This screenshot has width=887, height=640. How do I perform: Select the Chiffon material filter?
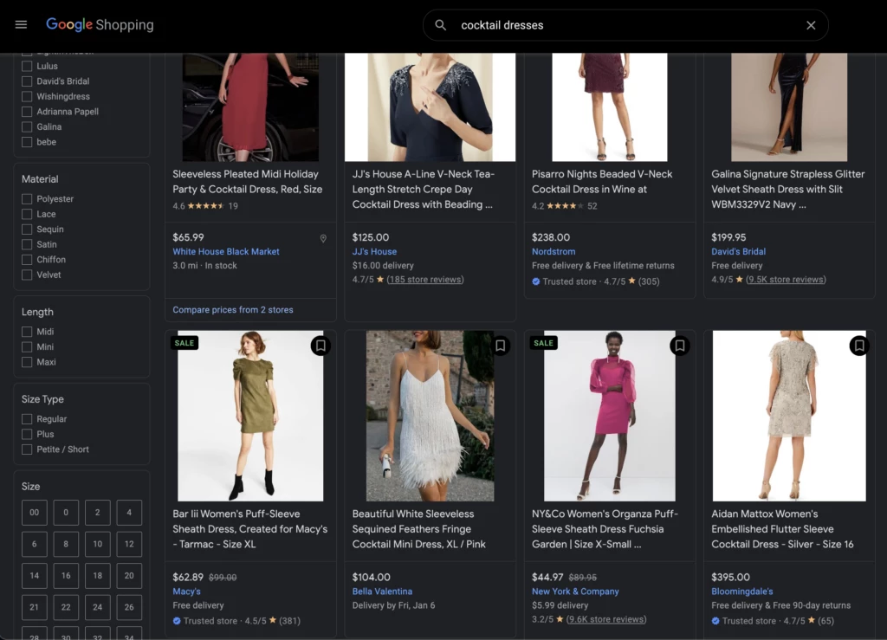coord(27,260)
